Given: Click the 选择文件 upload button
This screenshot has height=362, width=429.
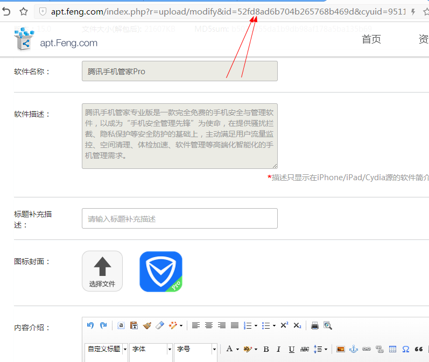Looking at the screenshot, I should pos(102,271).
